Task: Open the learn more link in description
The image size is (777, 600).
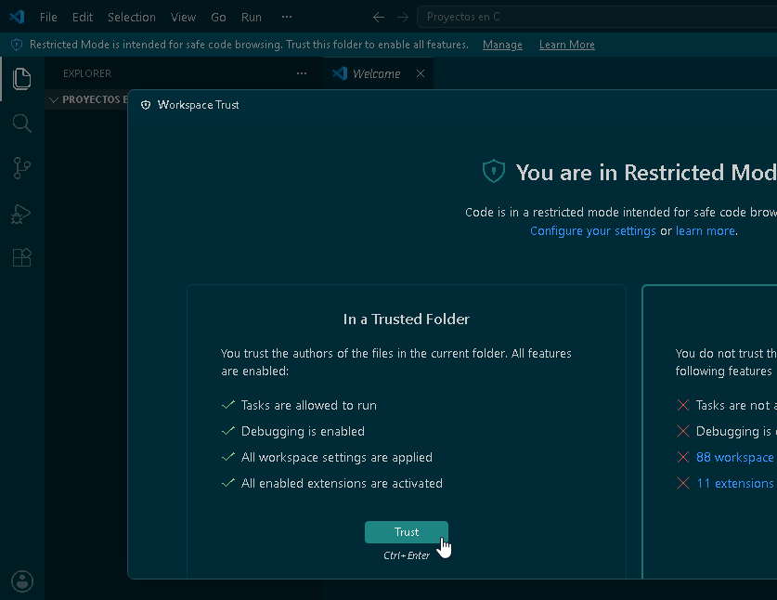Action: 706,231
